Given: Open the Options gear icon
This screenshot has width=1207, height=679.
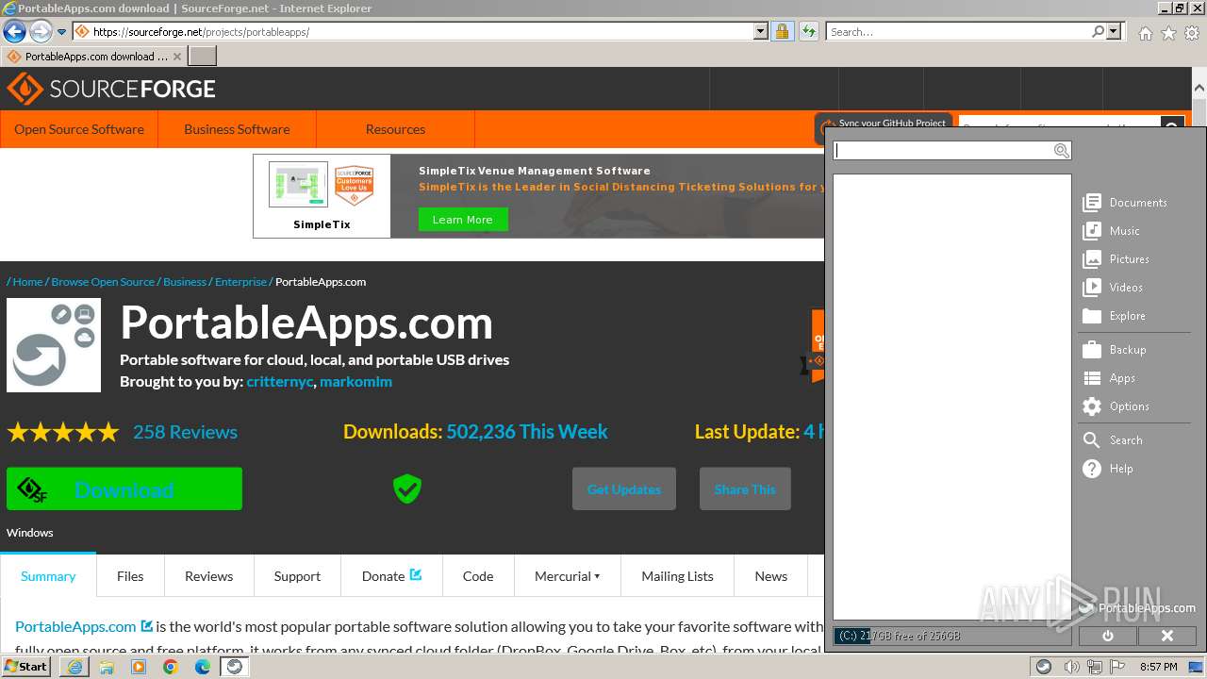Looking at the screenshot, I should coord(1092,406).
